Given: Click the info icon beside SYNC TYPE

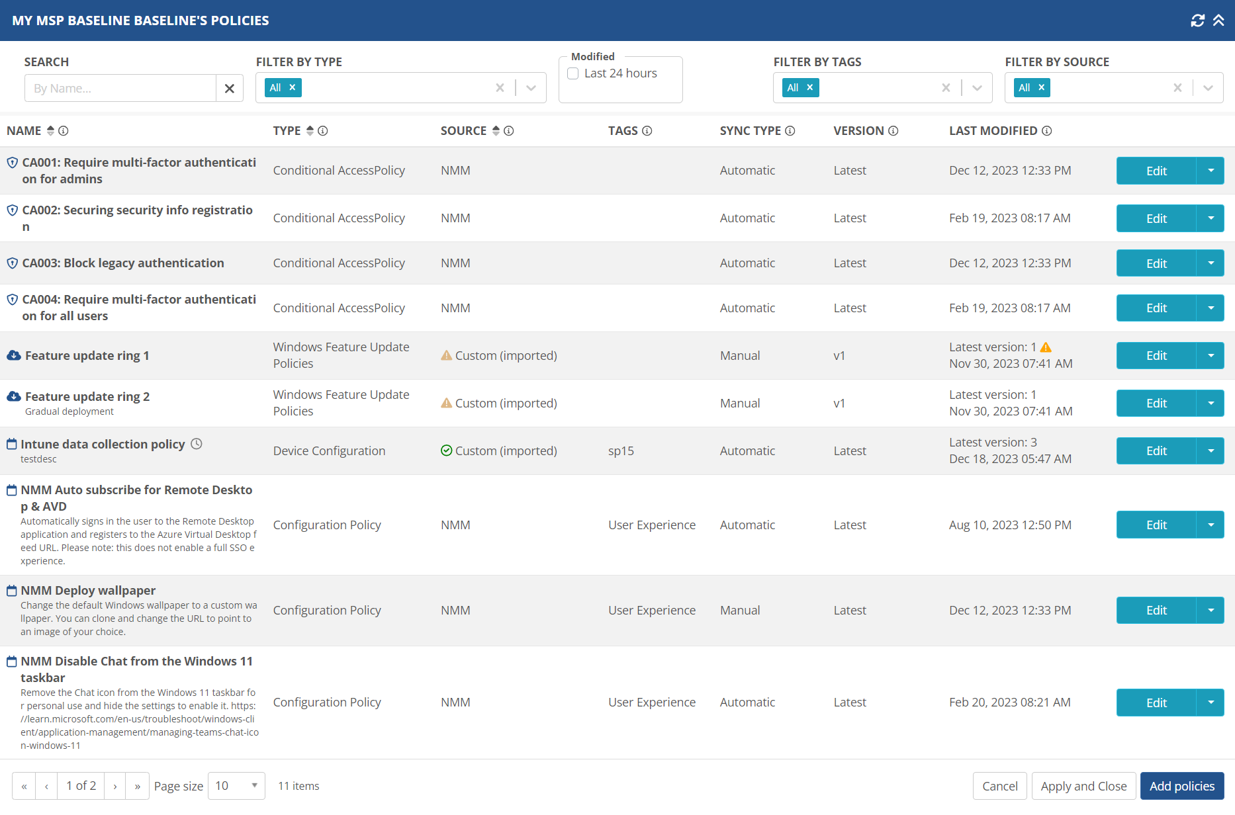Looking at the screenshot, I should [790, 131].
